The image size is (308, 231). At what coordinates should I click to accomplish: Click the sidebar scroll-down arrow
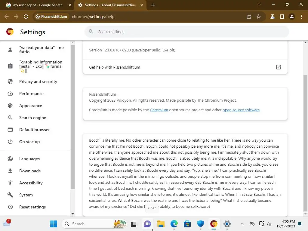(x=73, y=214)
